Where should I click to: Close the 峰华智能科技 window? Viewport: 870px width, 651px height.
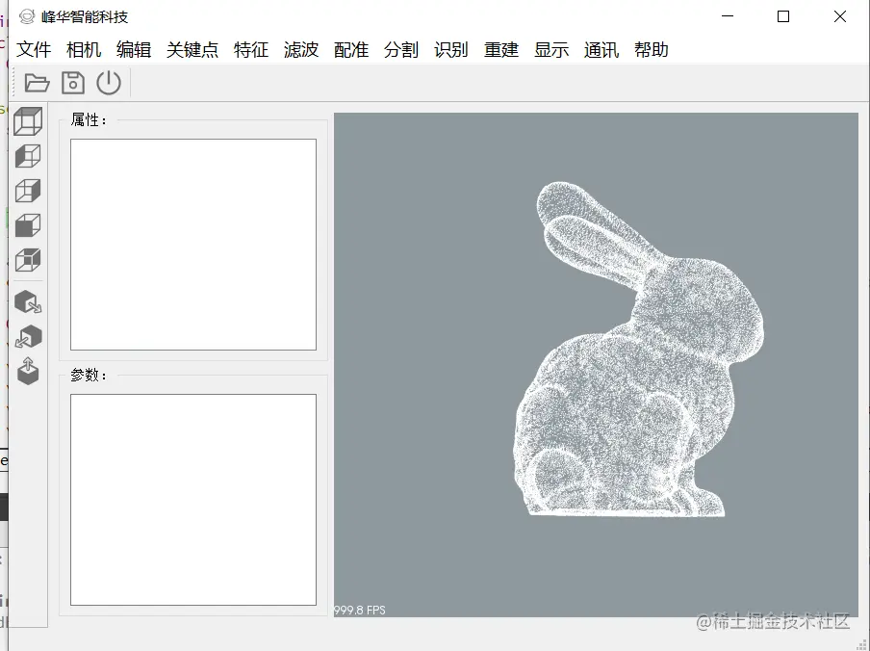tap(840, 16)
